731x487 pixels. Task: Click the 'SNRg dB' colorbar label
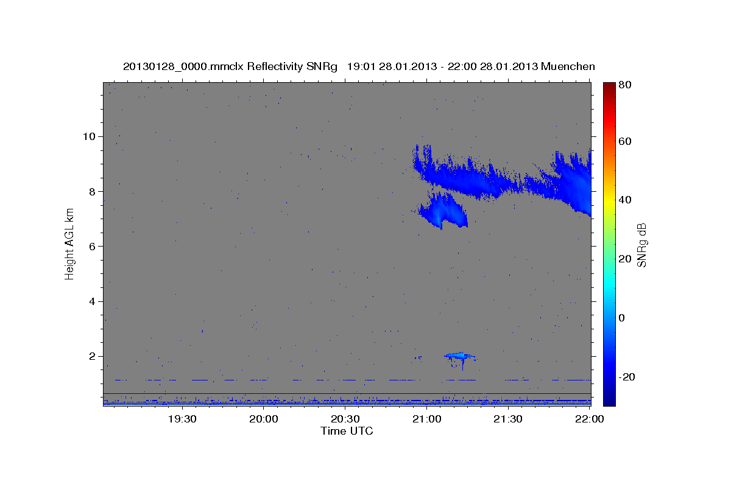pos(641,244)
